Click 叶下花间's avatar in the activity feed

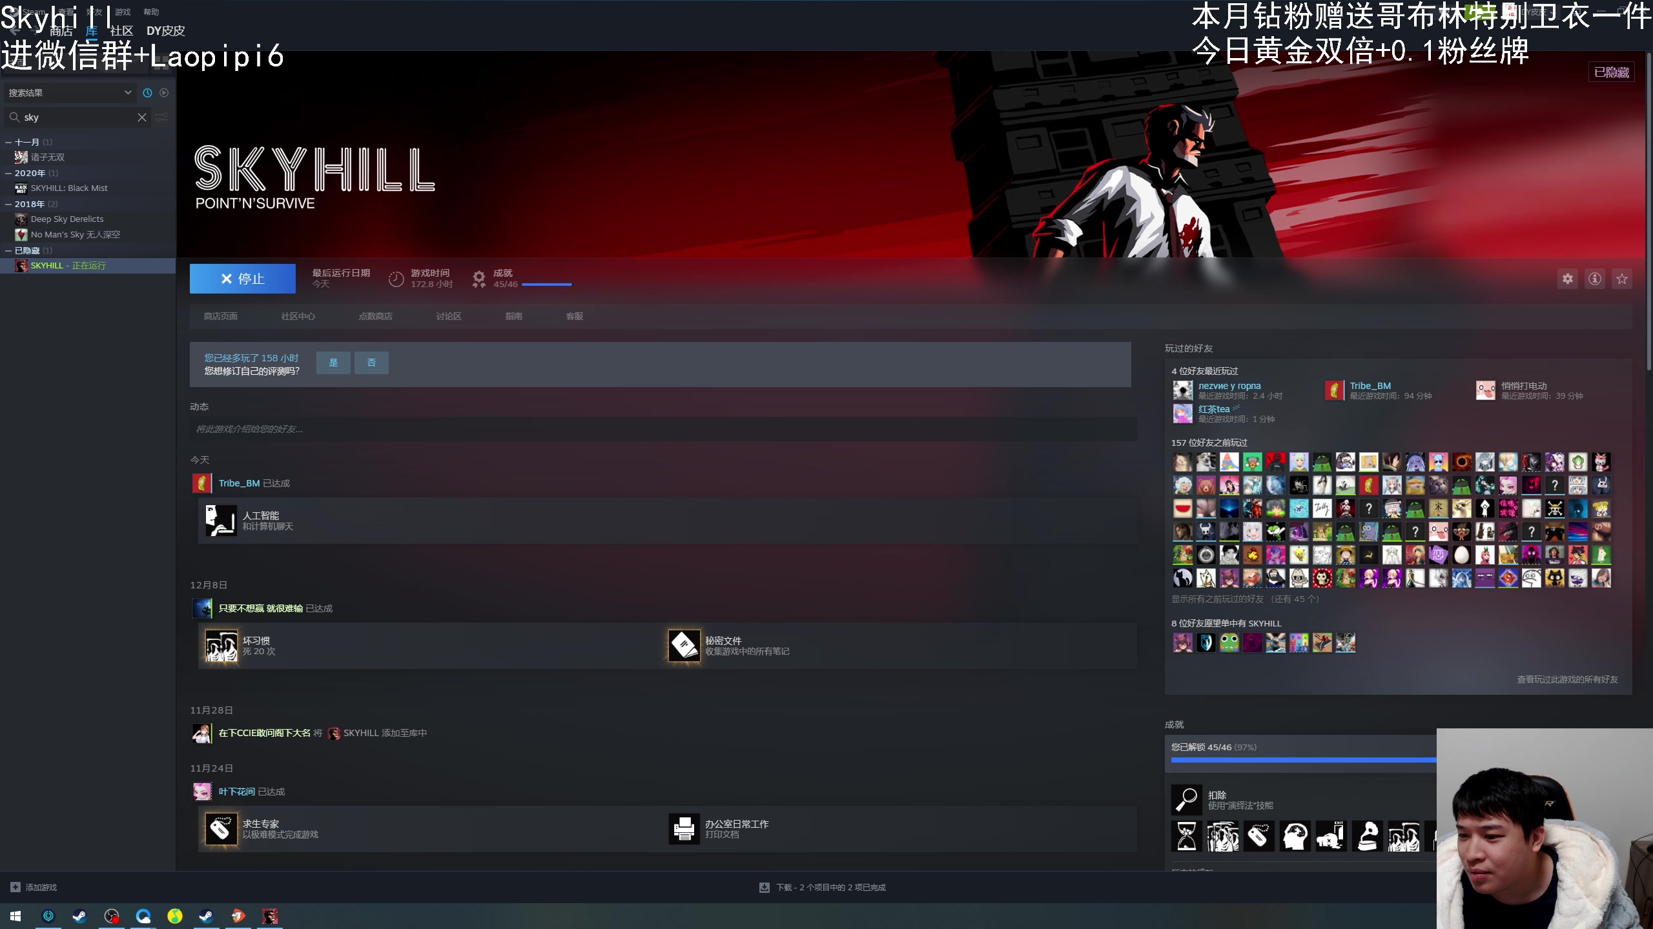click(202, 792)
